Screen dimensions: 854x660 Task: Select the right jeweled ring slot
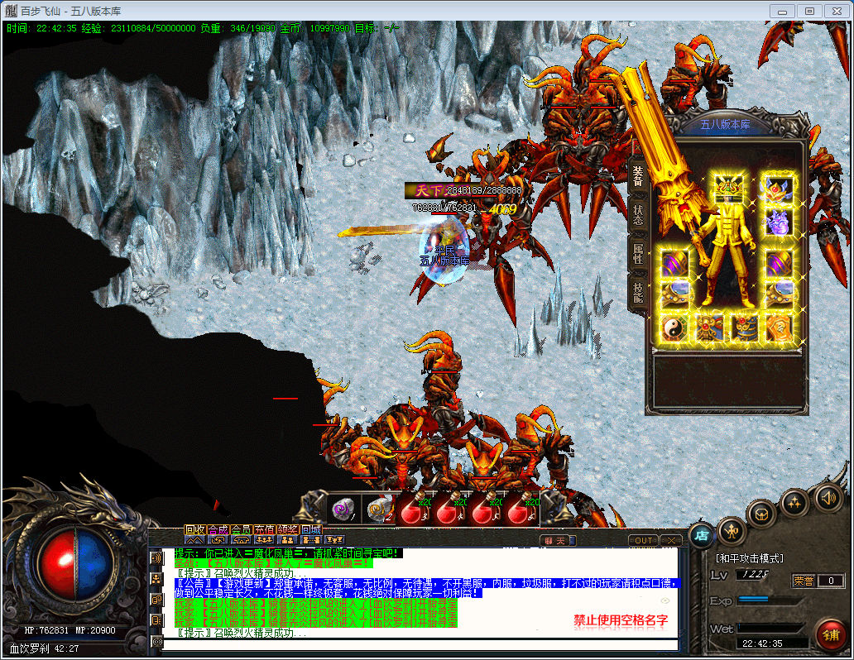click(779, 294)
